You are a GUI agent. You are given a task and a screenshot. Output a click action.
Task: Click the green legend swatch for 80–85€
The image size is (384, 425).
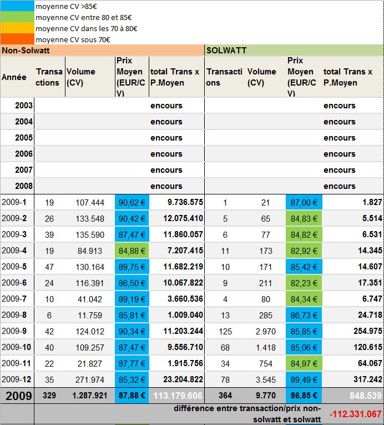(17, 18)
